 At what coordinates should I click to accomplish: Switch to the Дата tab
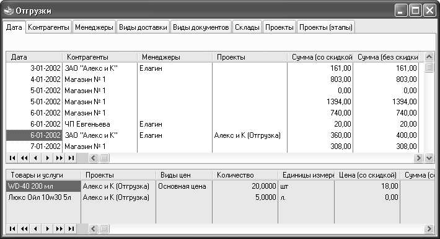[x=14, y=27]
